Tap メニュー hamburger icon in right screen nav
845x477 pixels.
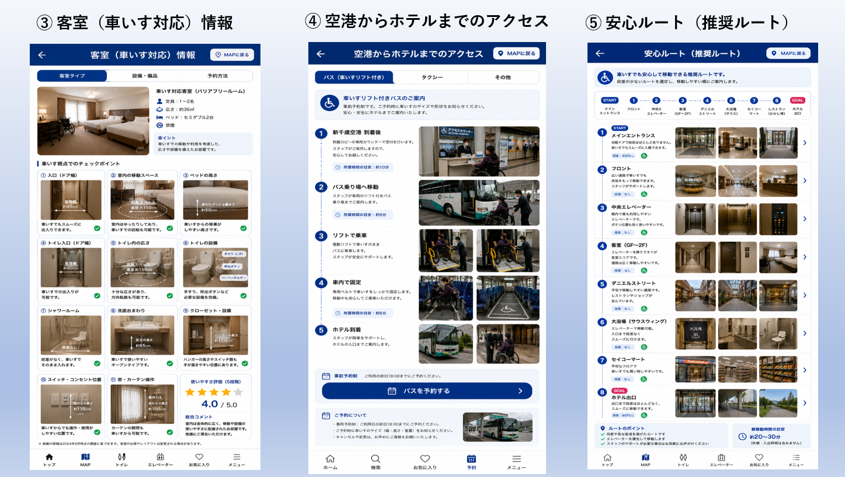point(796,457)
